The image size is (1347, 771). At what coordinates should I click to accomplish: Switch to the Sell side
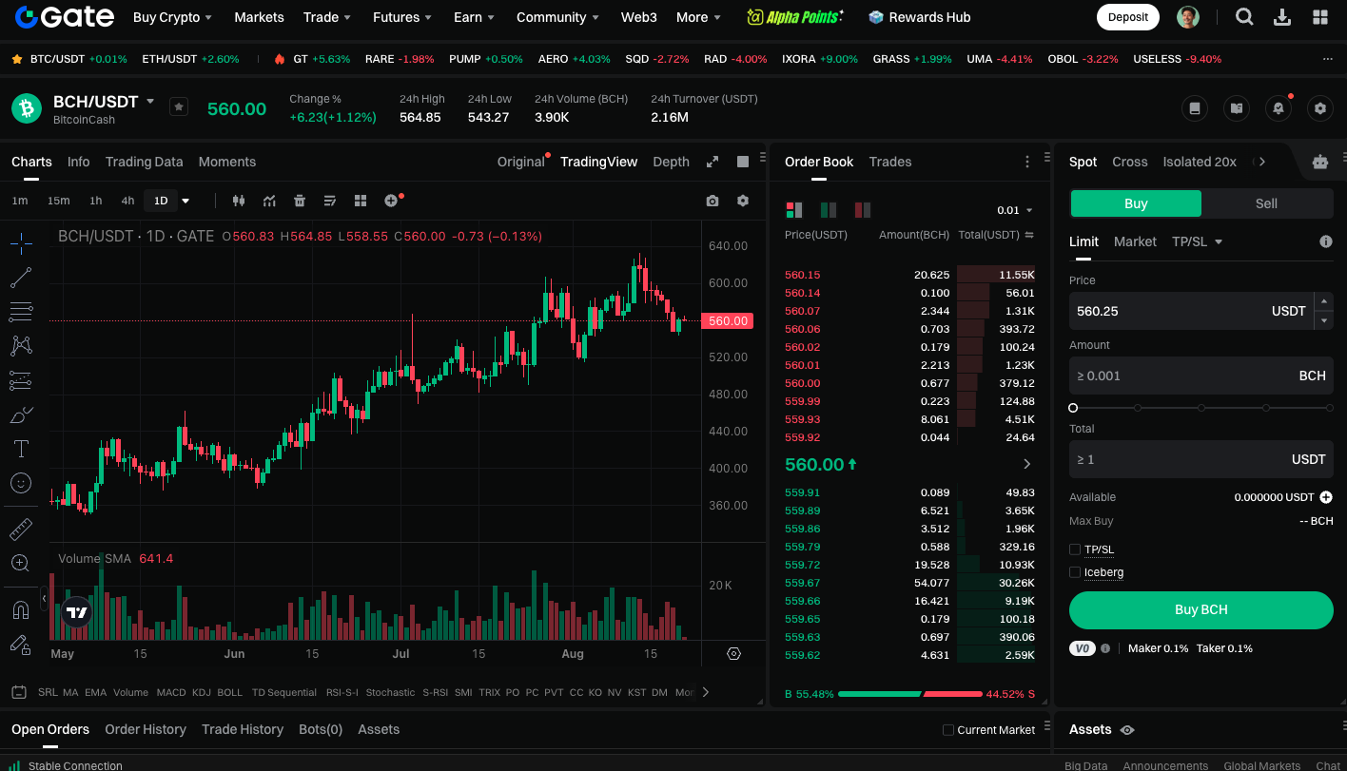[1266, 203]
